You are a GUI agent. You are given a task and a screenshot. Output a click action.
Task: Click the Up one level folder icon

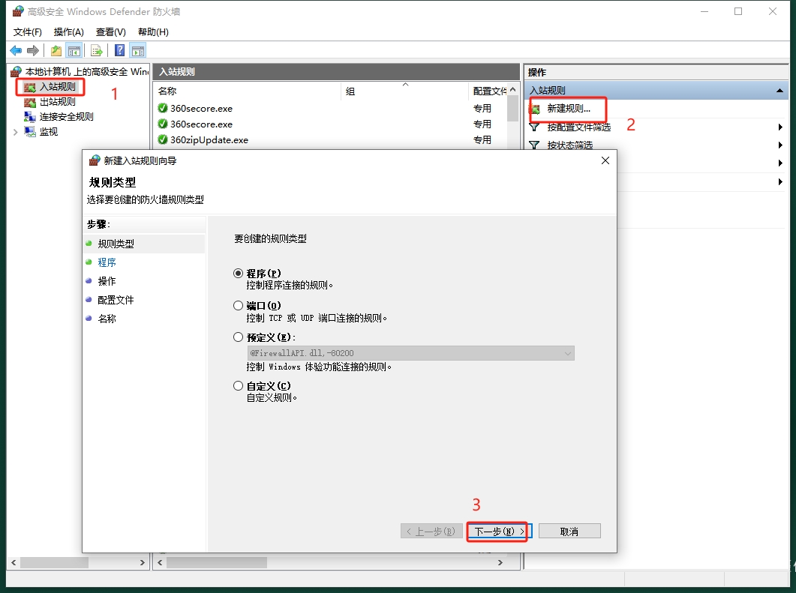[x=56, y=50]
